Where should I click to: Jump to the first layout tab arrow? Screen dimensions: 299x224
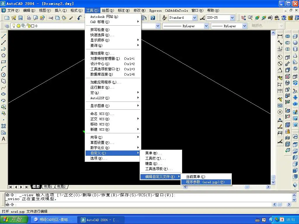pyautogui.click(x=10, y=187)
